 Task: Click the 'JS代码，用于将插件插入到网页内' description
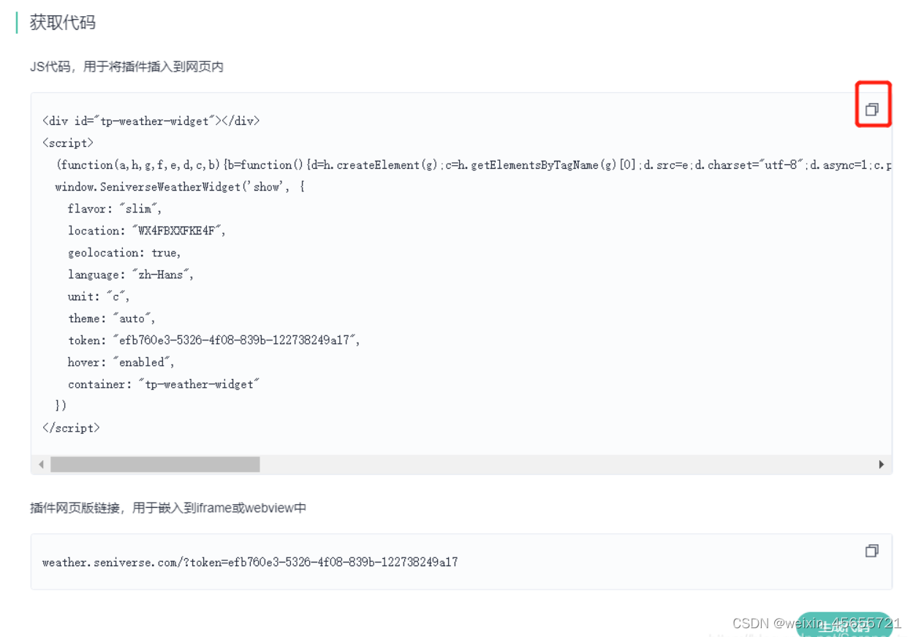coord(126,67)
